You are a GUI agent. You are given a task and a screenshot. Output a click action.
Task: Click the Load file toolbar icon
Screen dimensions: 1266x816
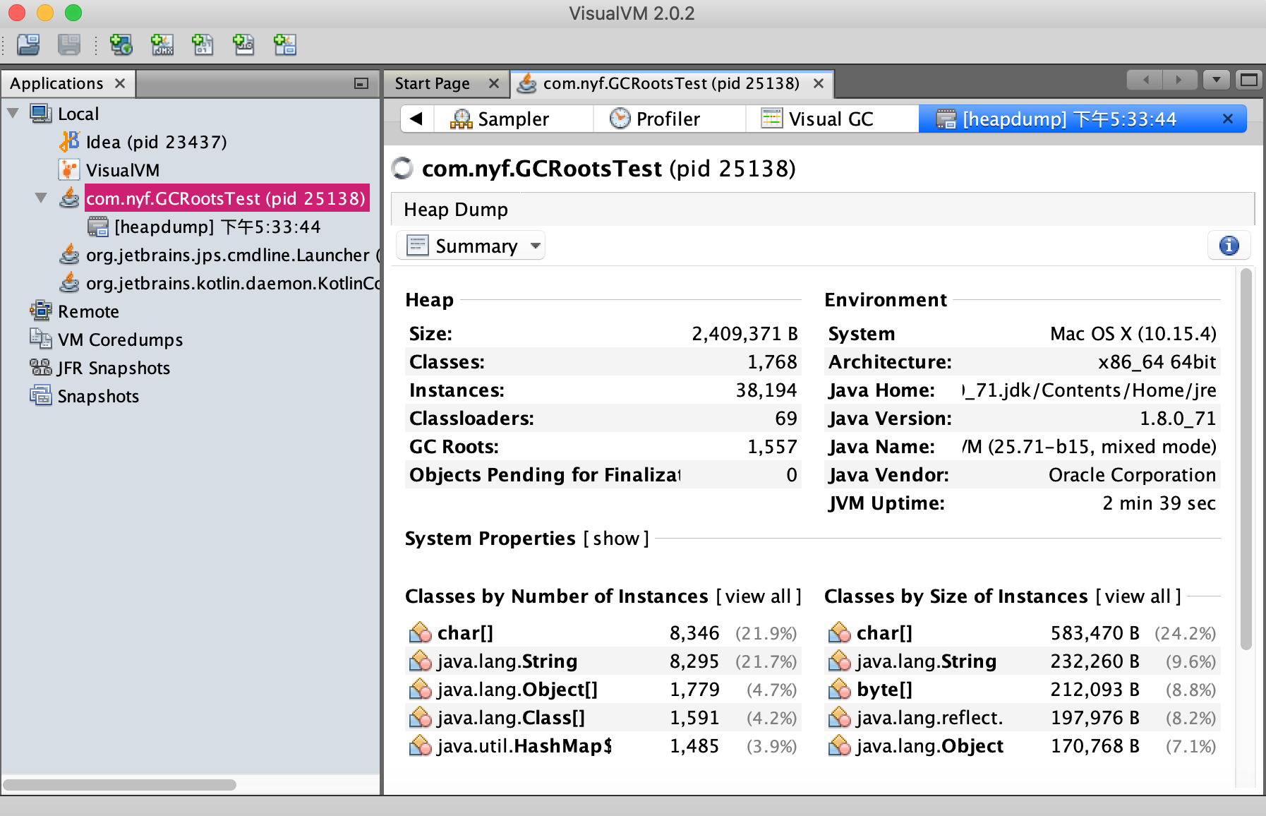[28, 44]
